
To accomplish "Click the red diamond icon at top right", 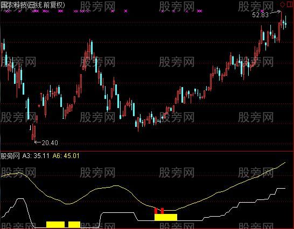I will tap(282, 4).
